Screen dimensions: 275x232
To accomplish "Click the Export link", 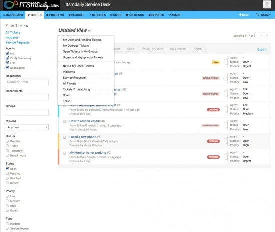I will coord(262,49).
